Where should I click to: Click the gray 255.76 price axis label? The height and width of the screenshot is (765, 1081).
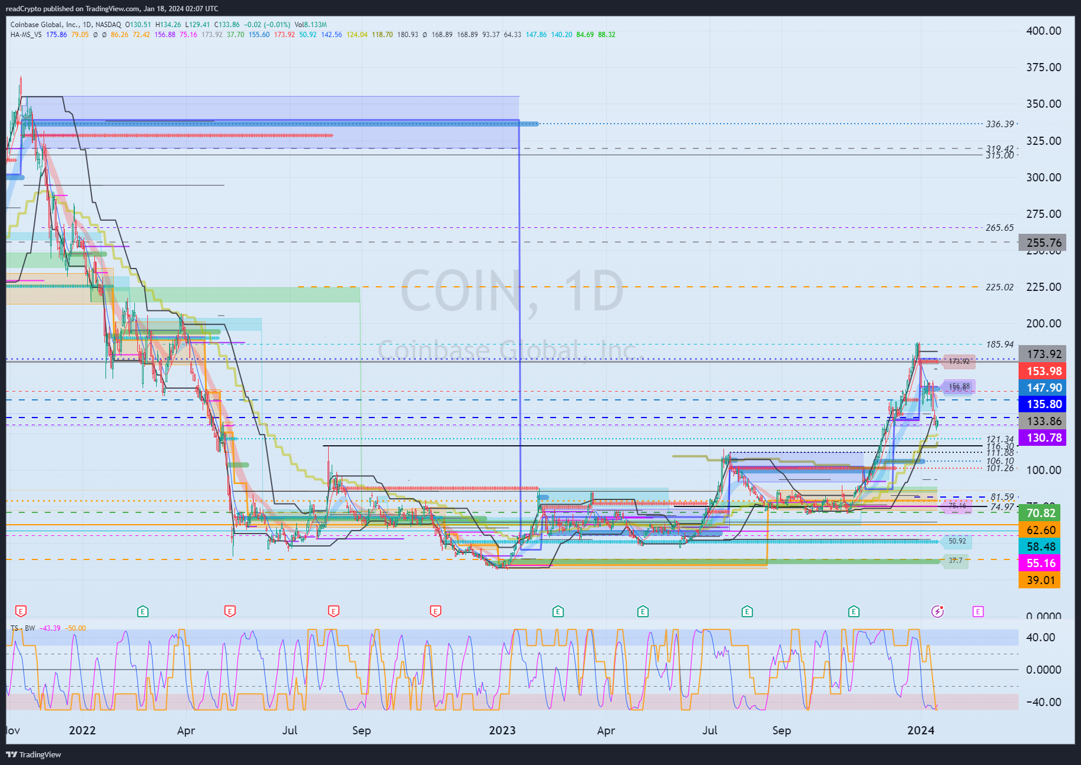1042,243
